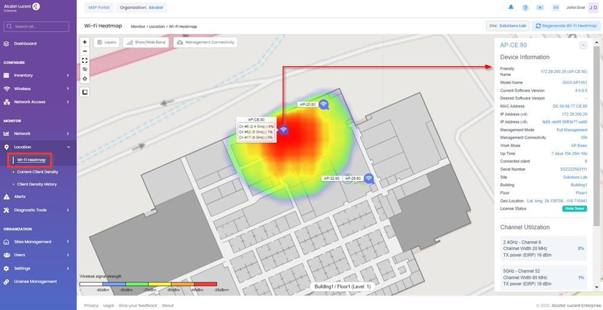Click the Alcatel-Lucent Enterprise logo
This screenshot has height=310, width=603.
22,7
